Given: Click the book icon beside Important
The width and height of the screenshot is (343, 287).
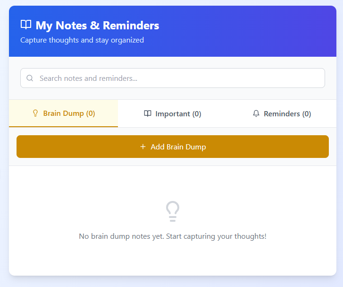Looking at the screenshot, I should click(x=148, y=113).
